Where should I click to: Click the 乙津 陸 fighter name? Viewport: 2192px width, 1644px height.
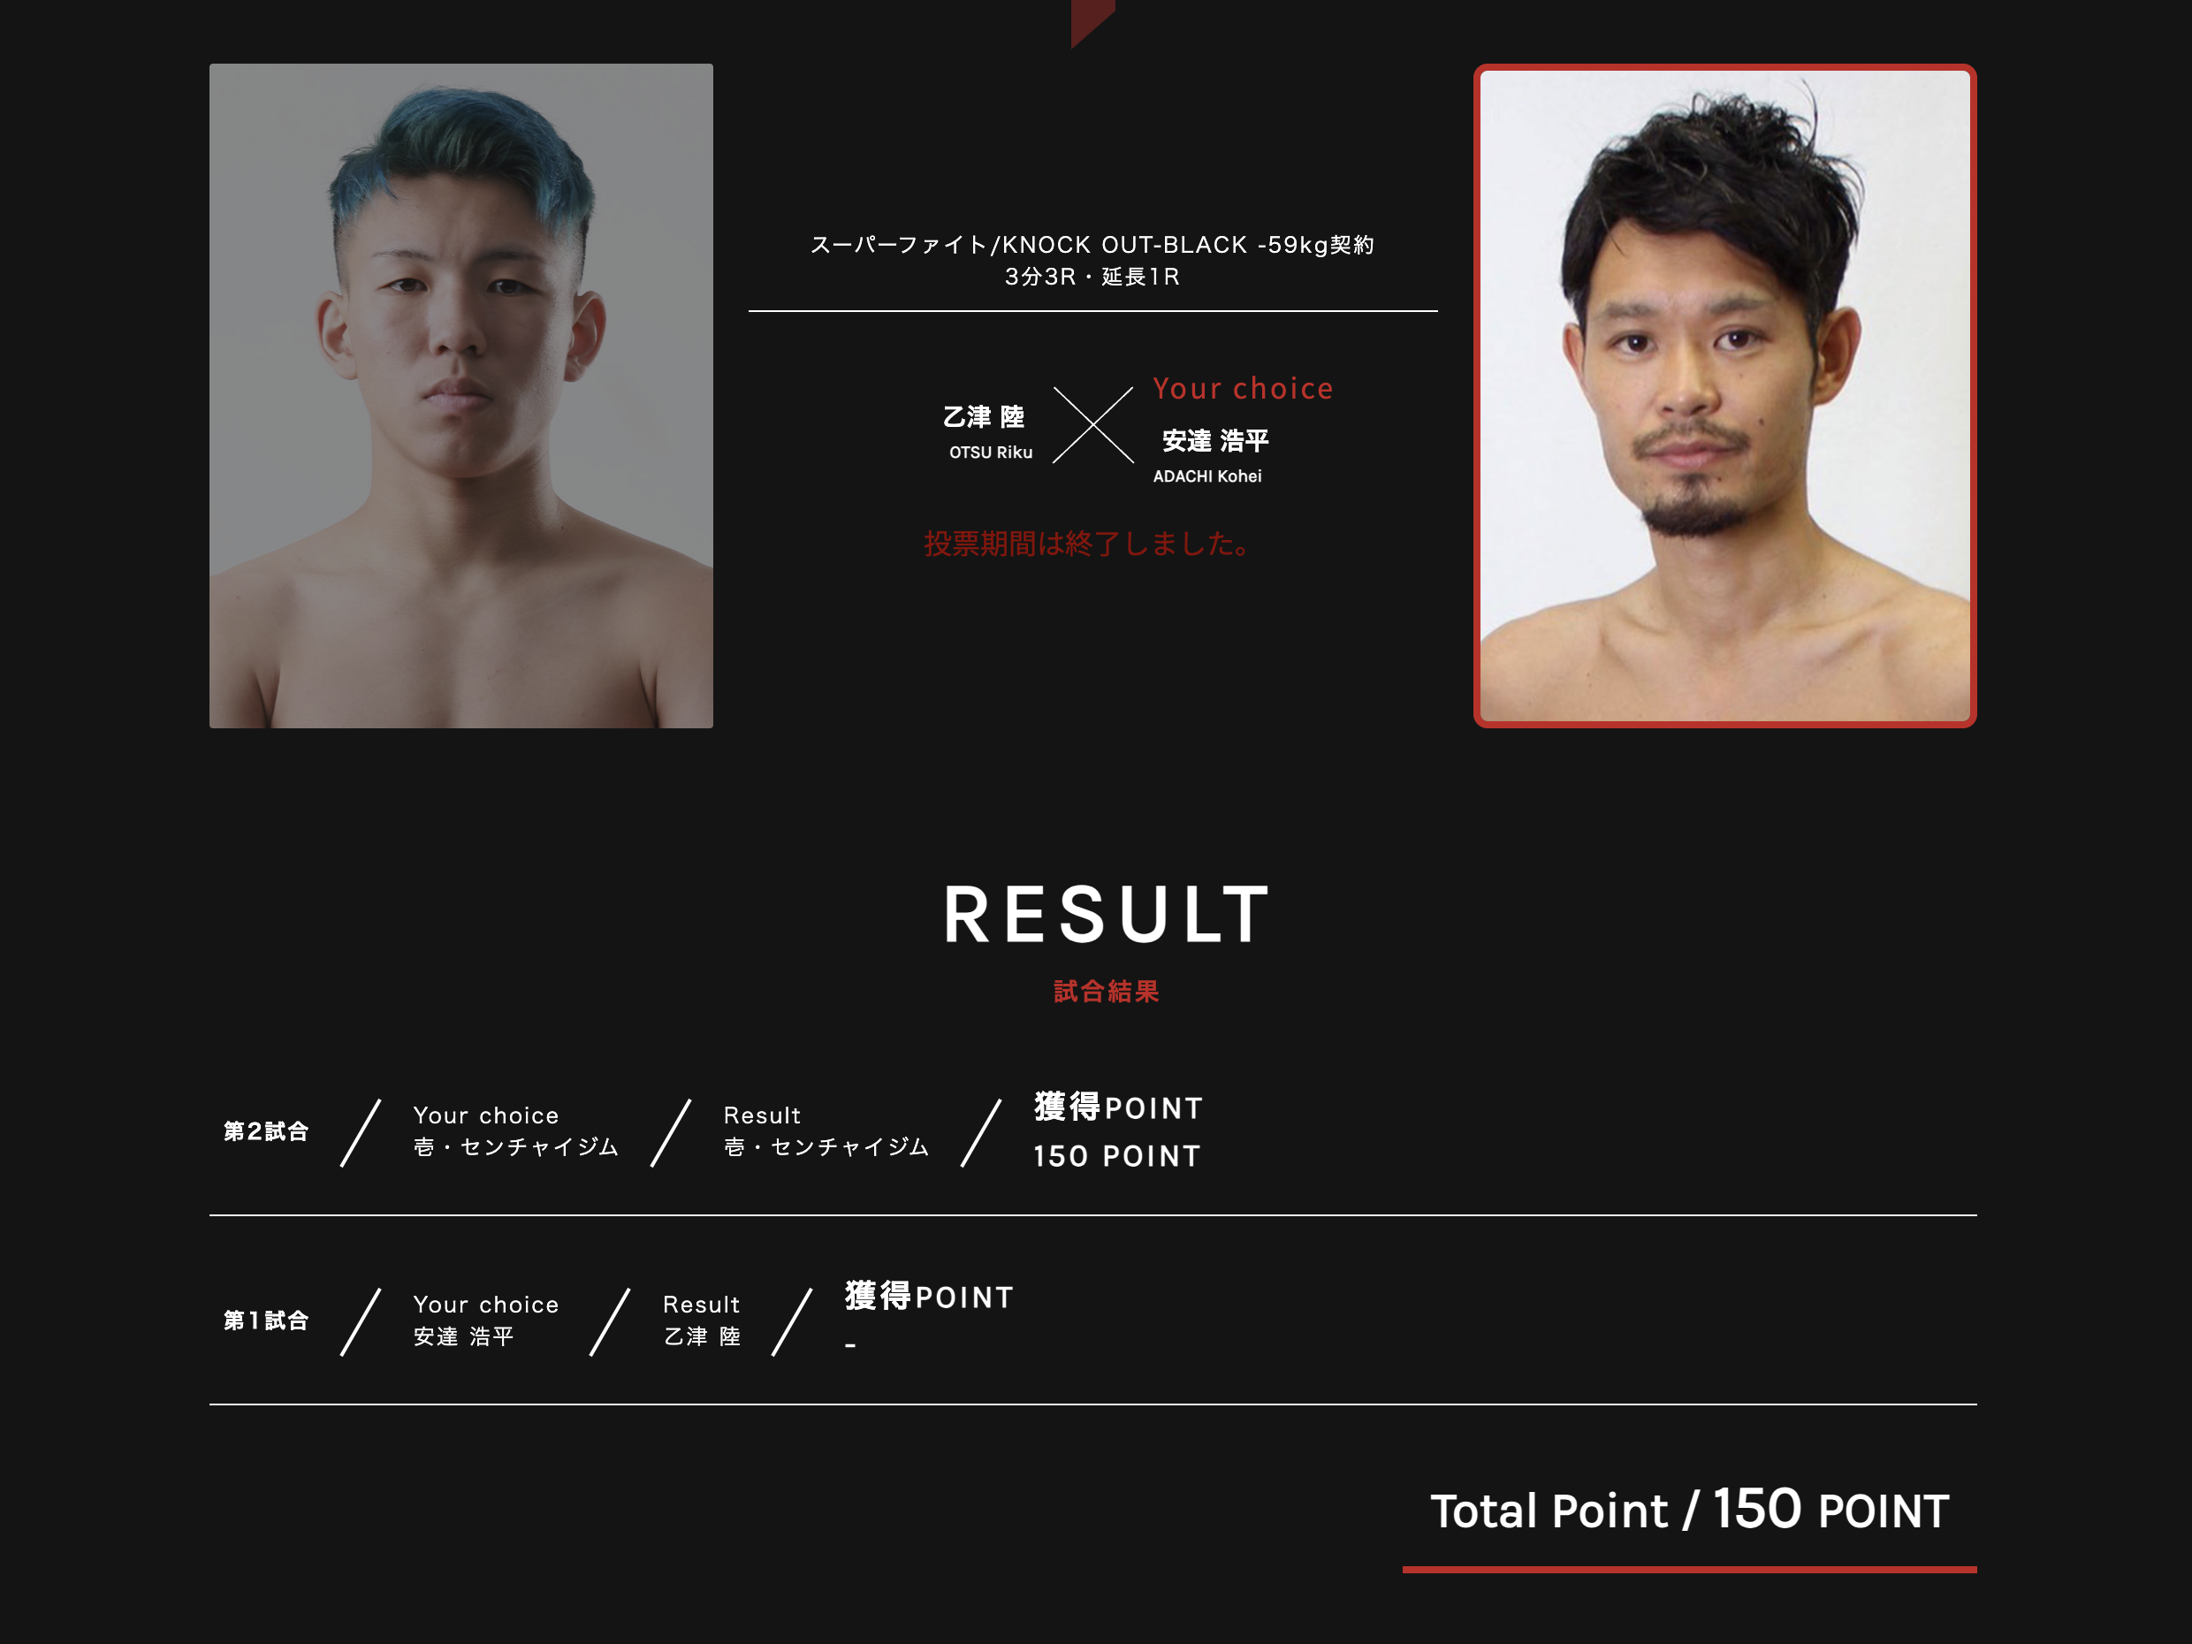click(984, 417)
